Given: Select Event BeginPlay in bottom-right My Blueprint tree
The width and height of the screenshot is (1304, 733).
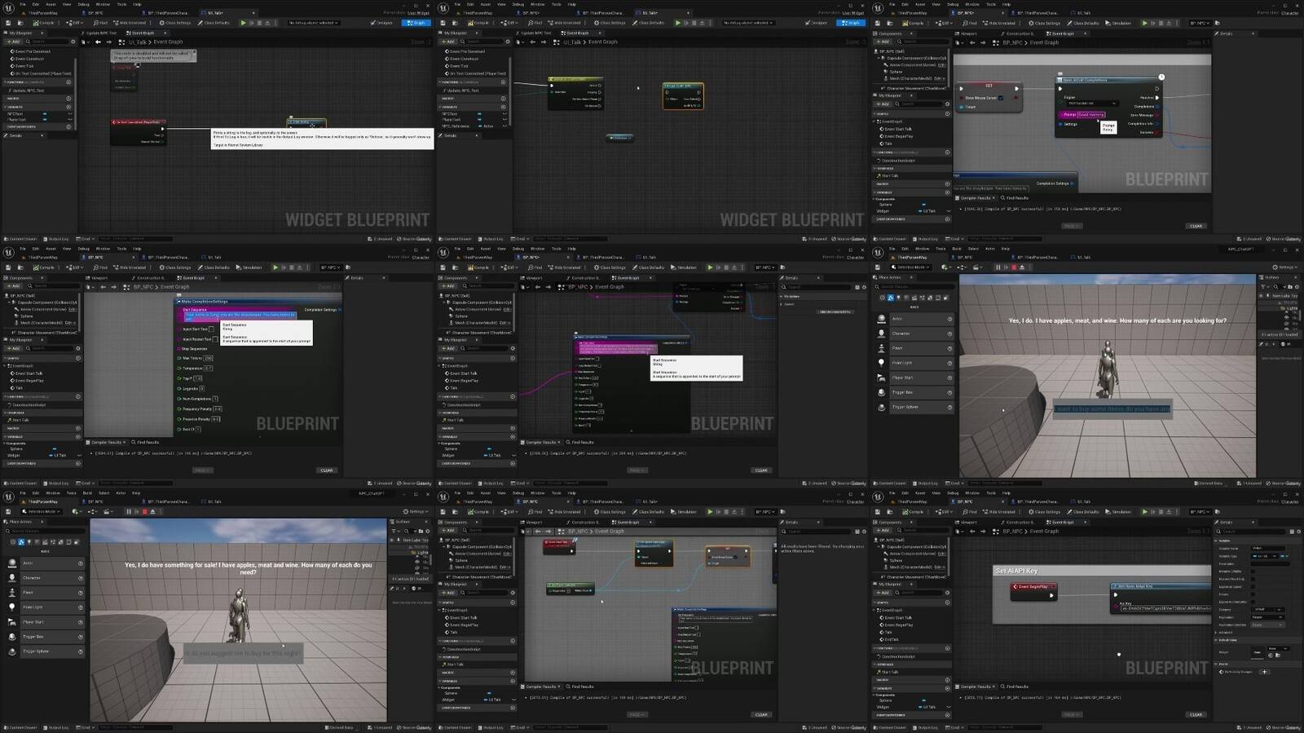Looking at the screenshot, I should [898, 625].
